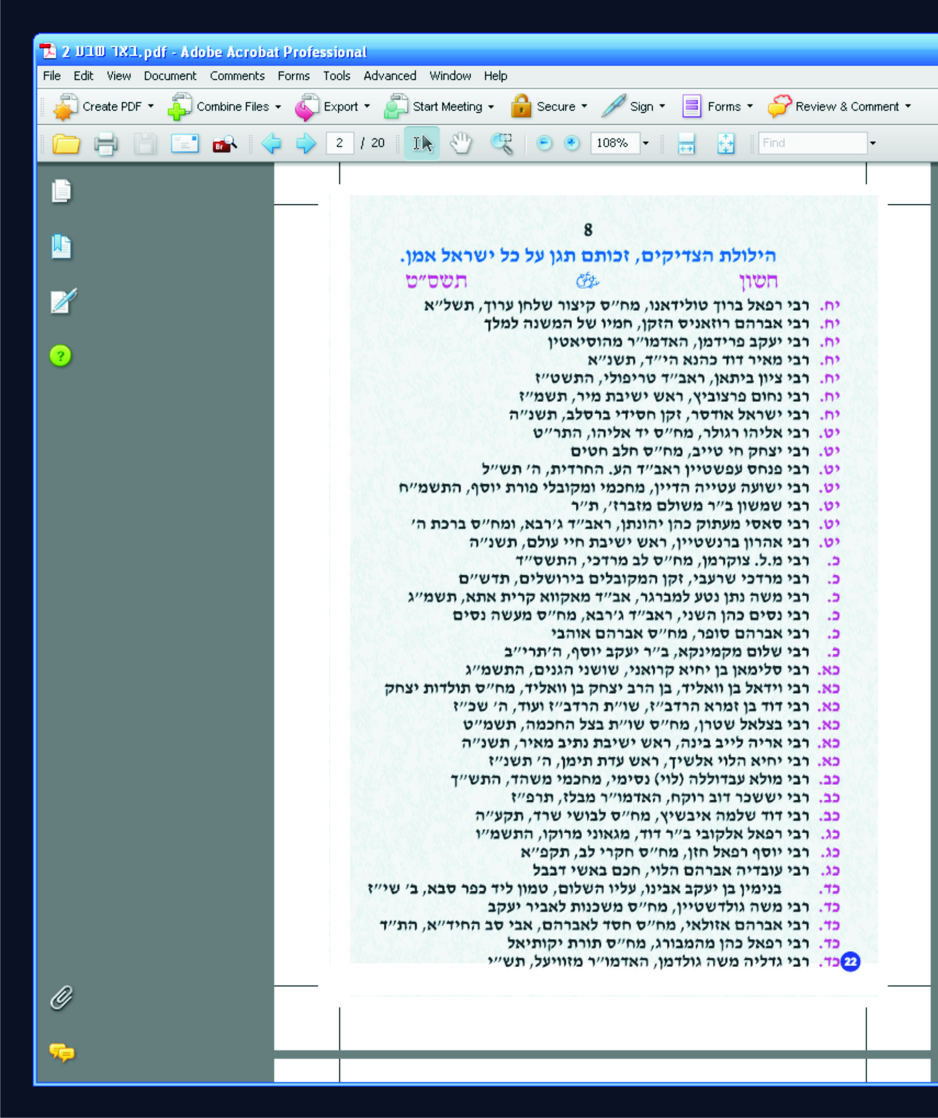Open a file with the folder icon
938x1118 pixels.
pos(66,144)
